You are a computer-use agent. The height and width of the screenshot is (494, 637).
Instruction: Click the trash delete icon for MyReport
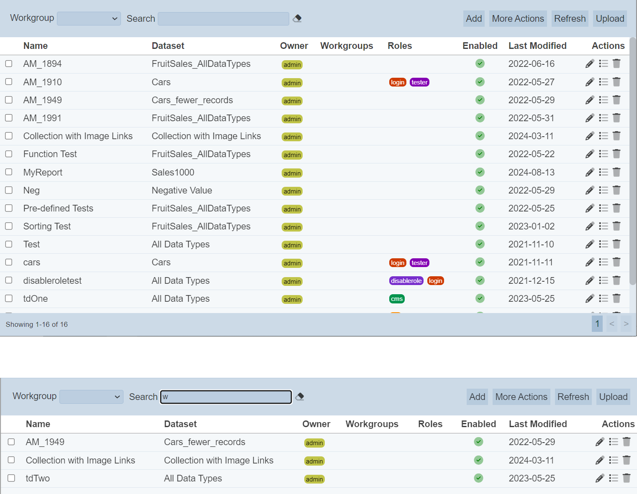pyautogui.click(x=616, y=172)
